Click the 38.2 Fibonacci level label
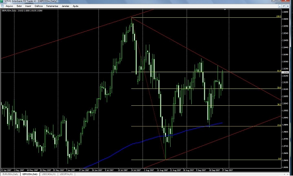This screenshot has height=176, width=293. coord(279,104)
